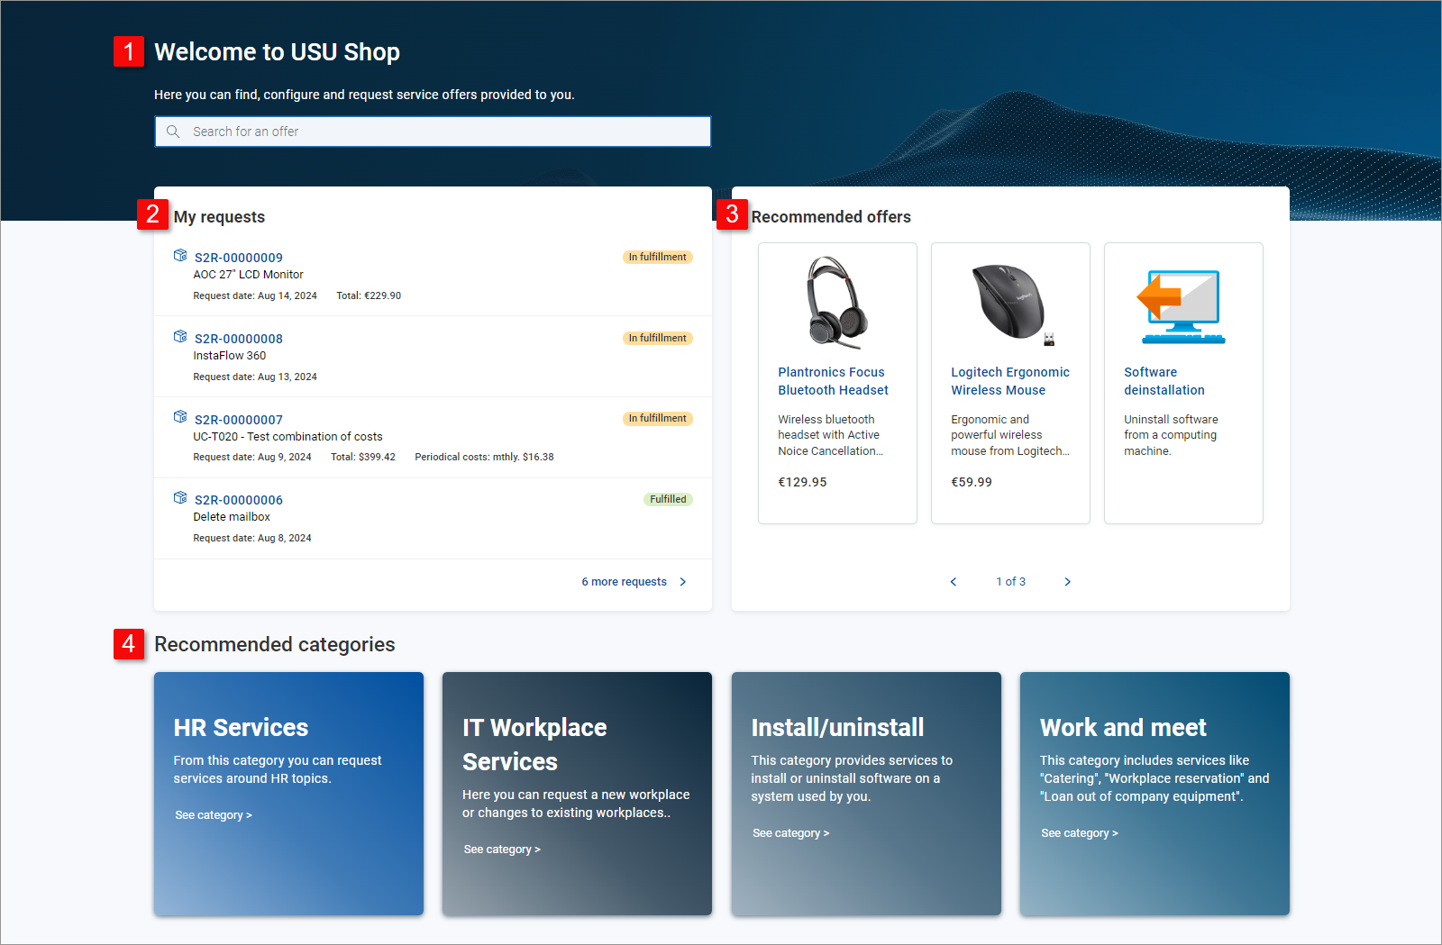Go to previous page of recommended offers
Screen dimensions: 1442x945
click(x=953, y=581)
